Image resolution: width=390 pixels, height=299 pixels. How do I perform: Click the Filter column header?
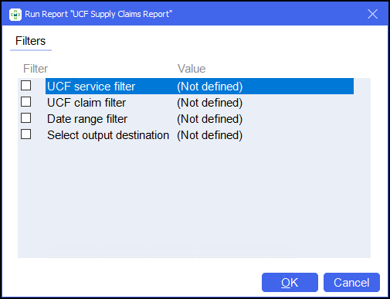[36, 69]
